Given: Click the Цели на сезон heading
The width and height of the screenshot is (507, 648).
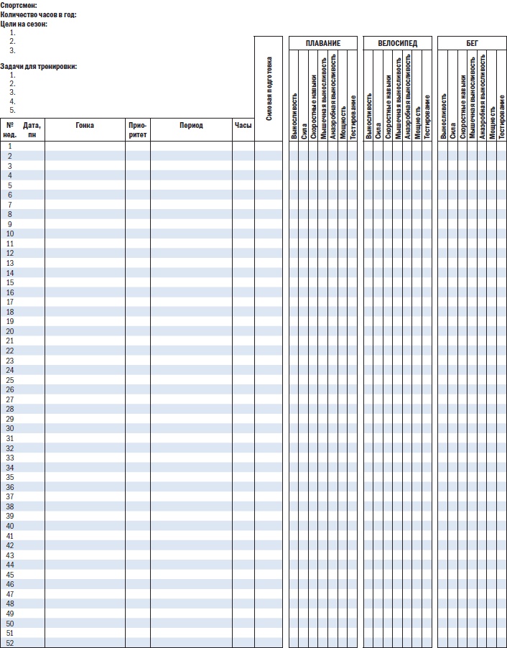Looking at the screenshot, I should 24,24.
